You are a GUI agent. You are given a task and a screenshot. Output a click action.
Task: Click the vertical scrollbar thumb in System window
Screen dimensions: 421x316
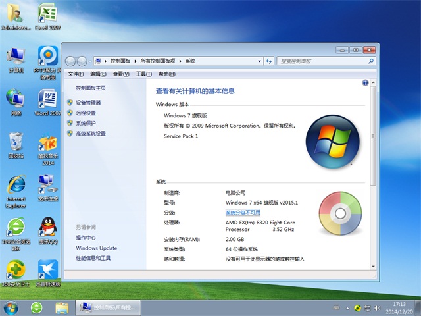pos(373,136)
